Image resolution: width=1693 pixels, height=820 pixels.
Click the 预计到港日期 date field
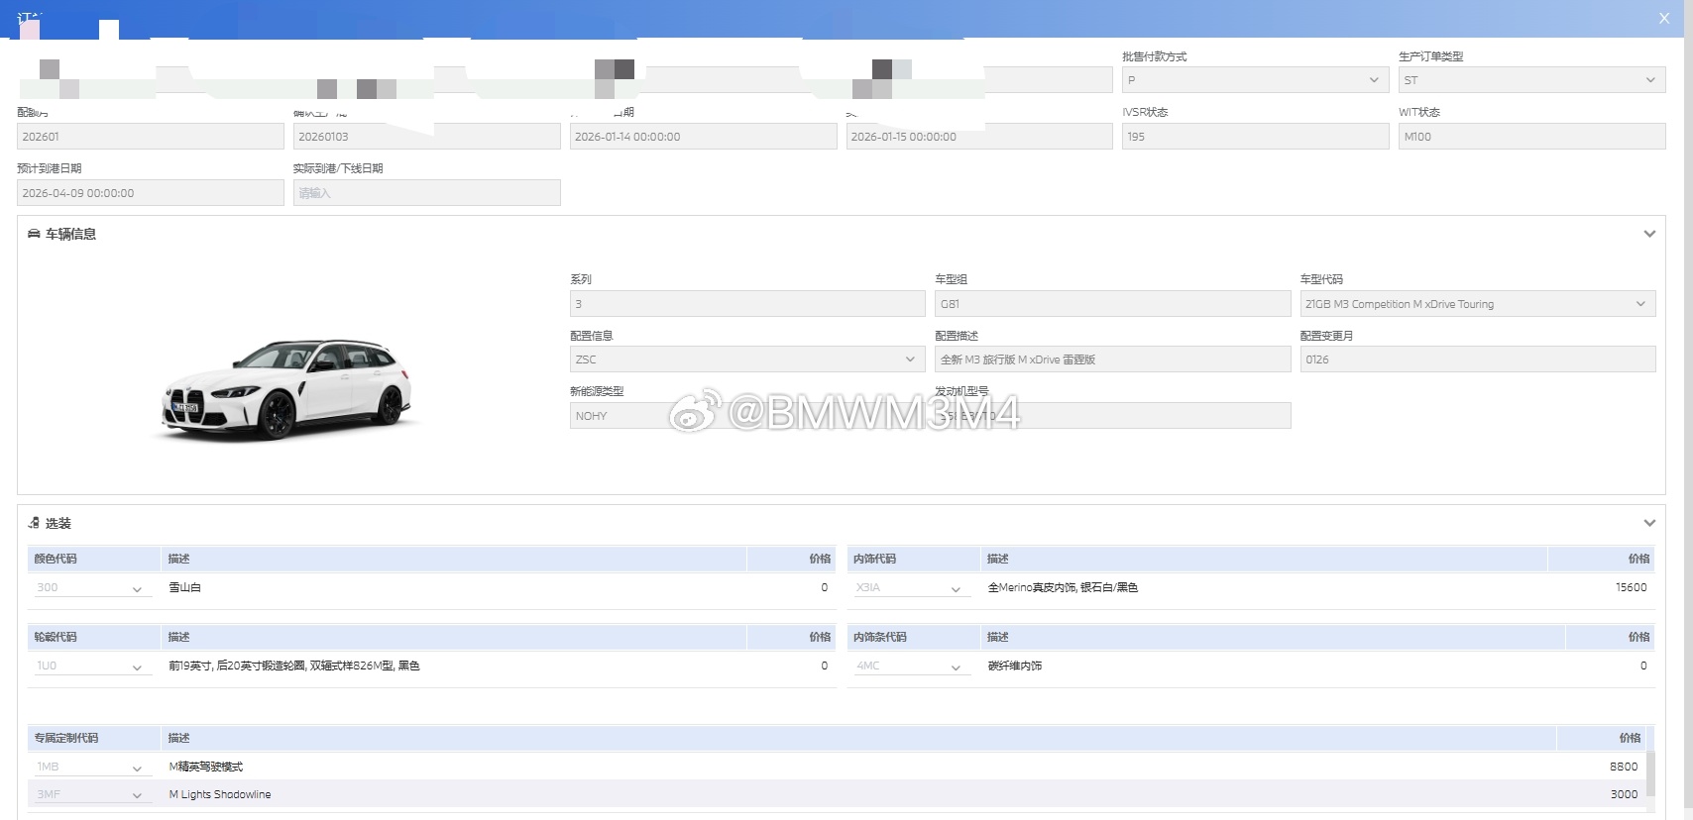click(x=151, y=193)
